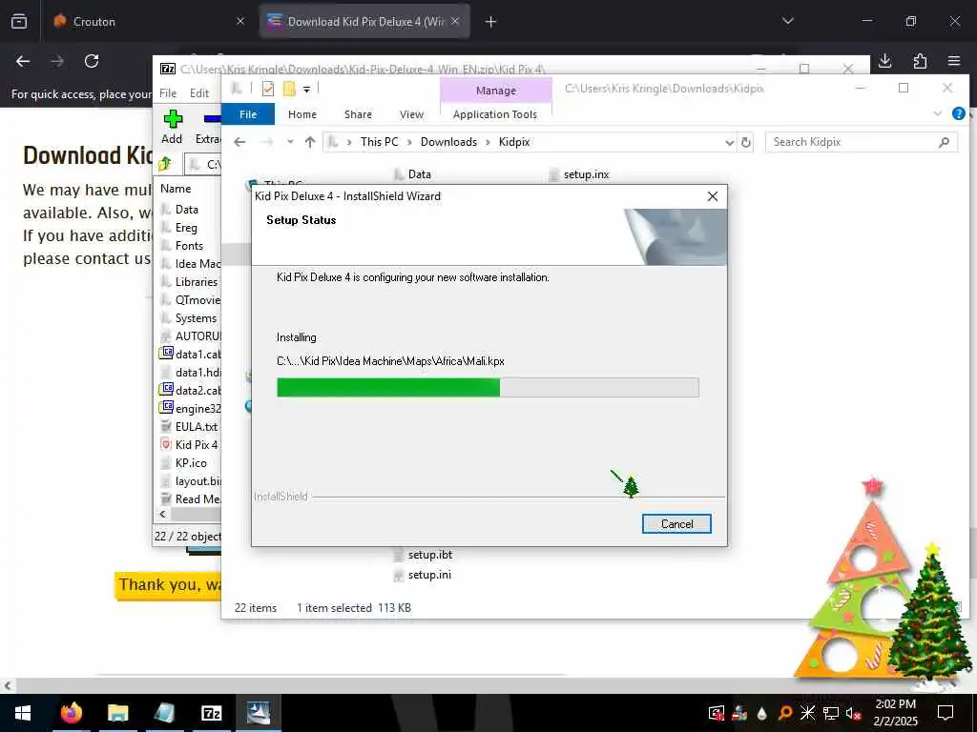Open Explorer help question mark icon

(x=959, y=113)
